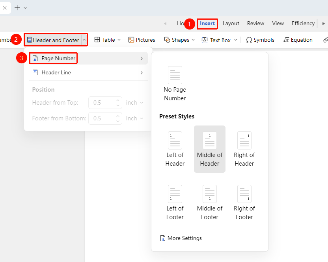Expand the Shapes dropdown arrow
The image size is (328, 262).
[x=193, y=40]
